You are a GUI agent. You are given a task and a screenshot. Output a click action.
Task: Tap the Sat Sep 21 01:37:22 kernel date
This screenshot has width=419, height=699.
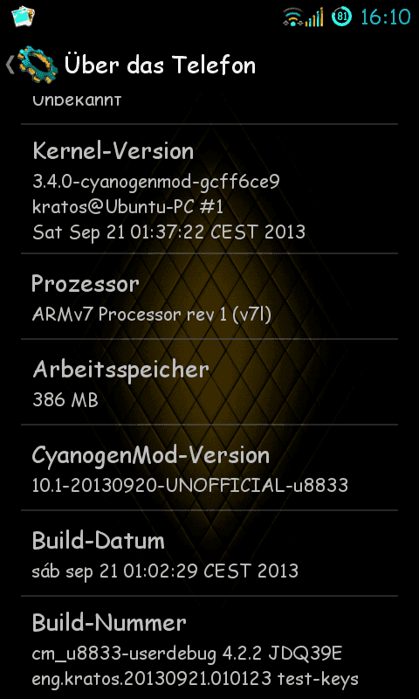point(169,232)
